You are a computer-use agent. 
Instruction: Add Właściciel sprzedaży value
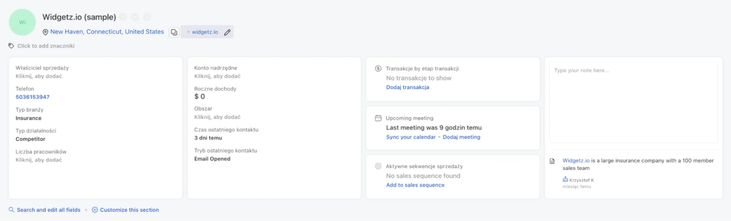click(38, 76)
